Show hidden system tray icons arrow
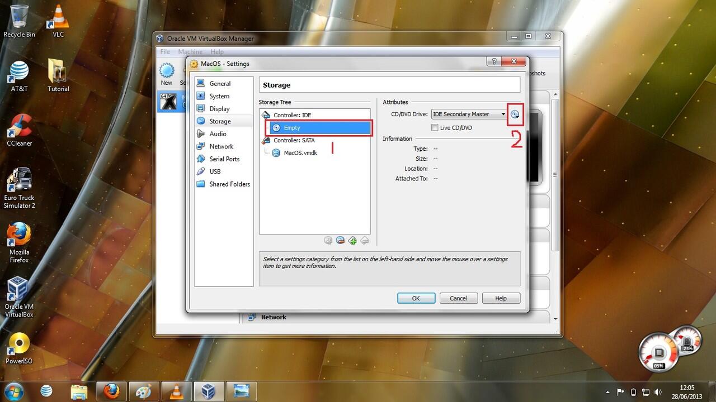716x402 pixels. 608,392
